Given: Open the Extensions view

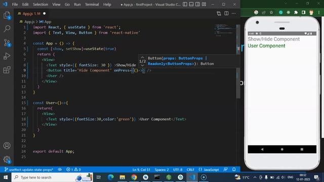Looking at the screenshot, I should click(x=7, y=70).
